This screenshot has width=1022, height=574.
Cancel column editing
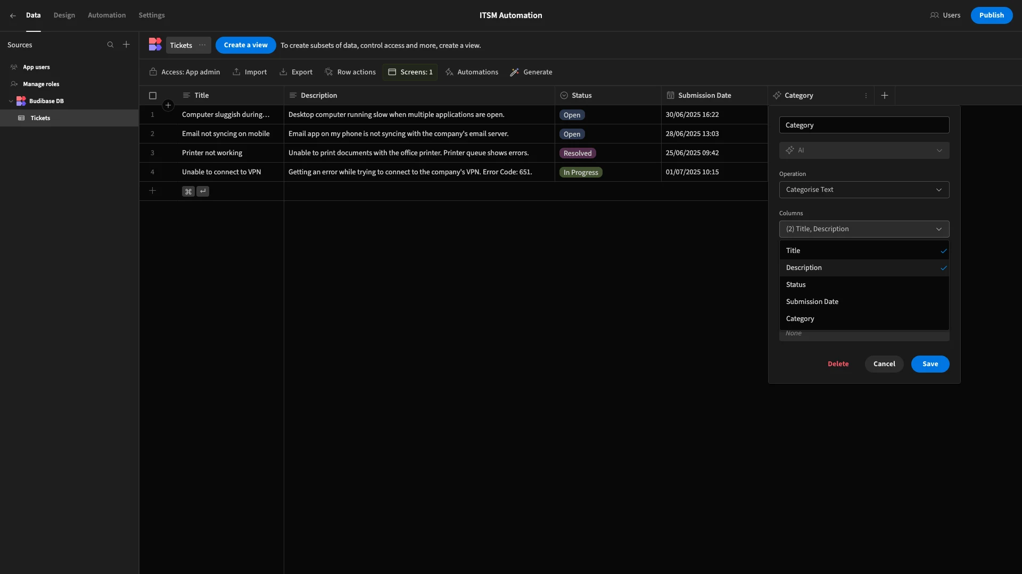pyautogui.click(x=884, y=364)
